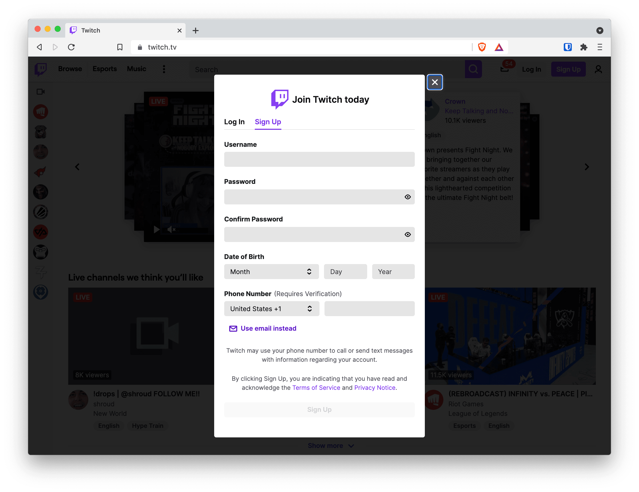Open the more options three-dot menu

tap(164, 69)
